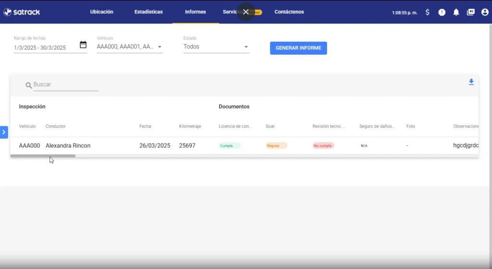Expand the left side panel chevron
Screen dimensions: 492x269
pos(4,132)
